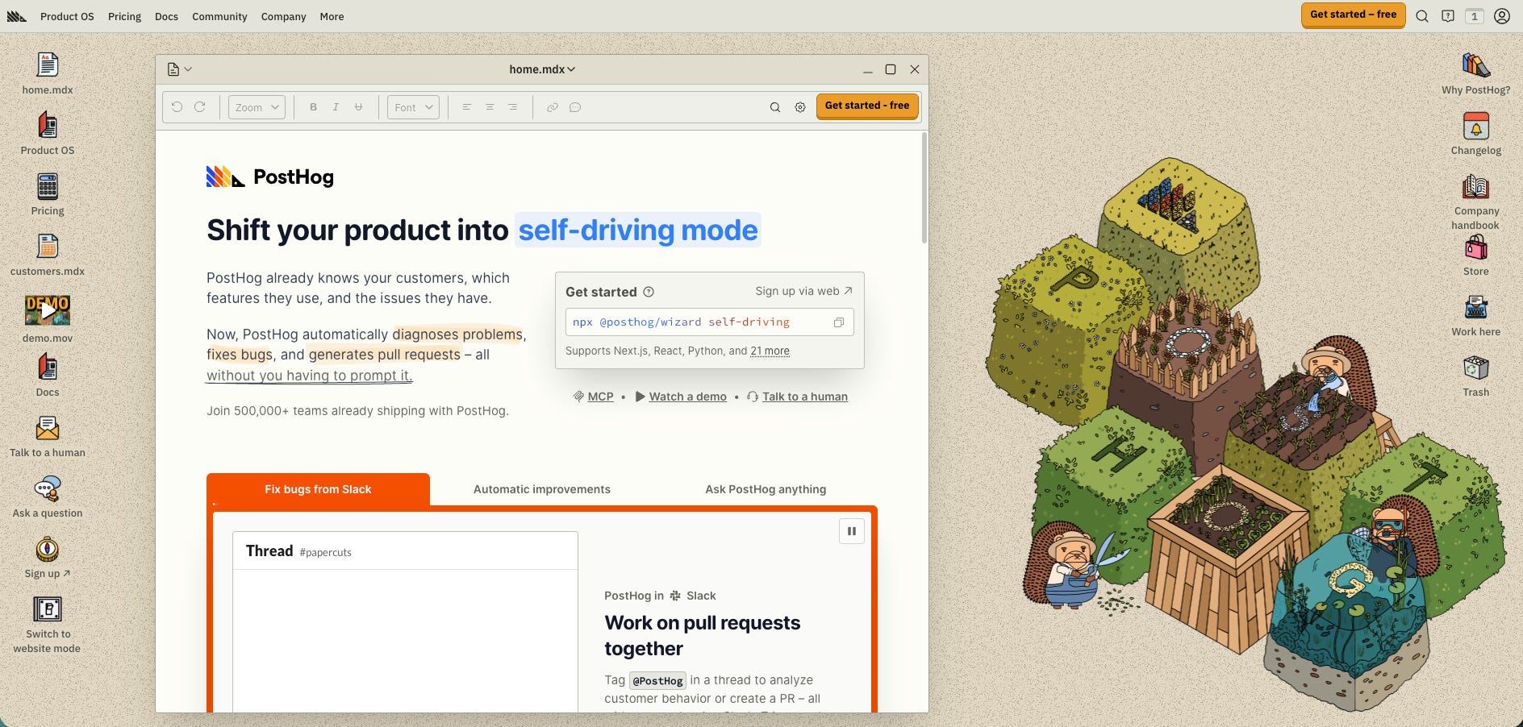
Task: Open the Ask a question desktop icon
Action: [48, 488]
